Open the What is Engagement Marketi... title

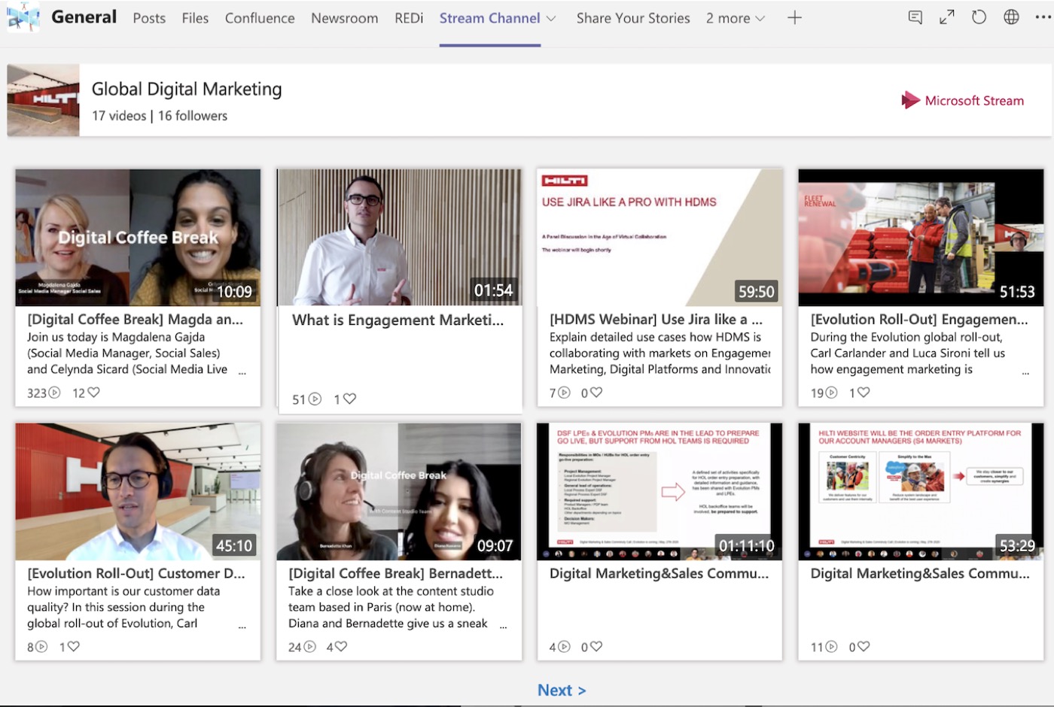tap(398, 320)
